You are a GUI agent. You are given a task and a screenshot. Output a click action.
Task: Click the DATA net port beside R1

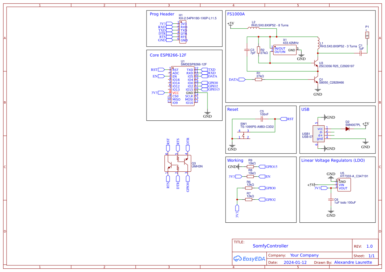(242, 79)
